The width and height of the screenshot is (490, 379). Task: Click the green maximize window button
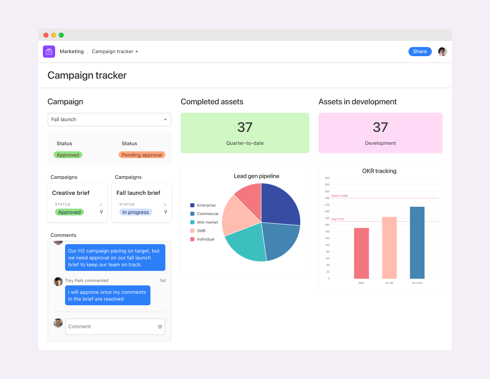(x=61, y=35)
